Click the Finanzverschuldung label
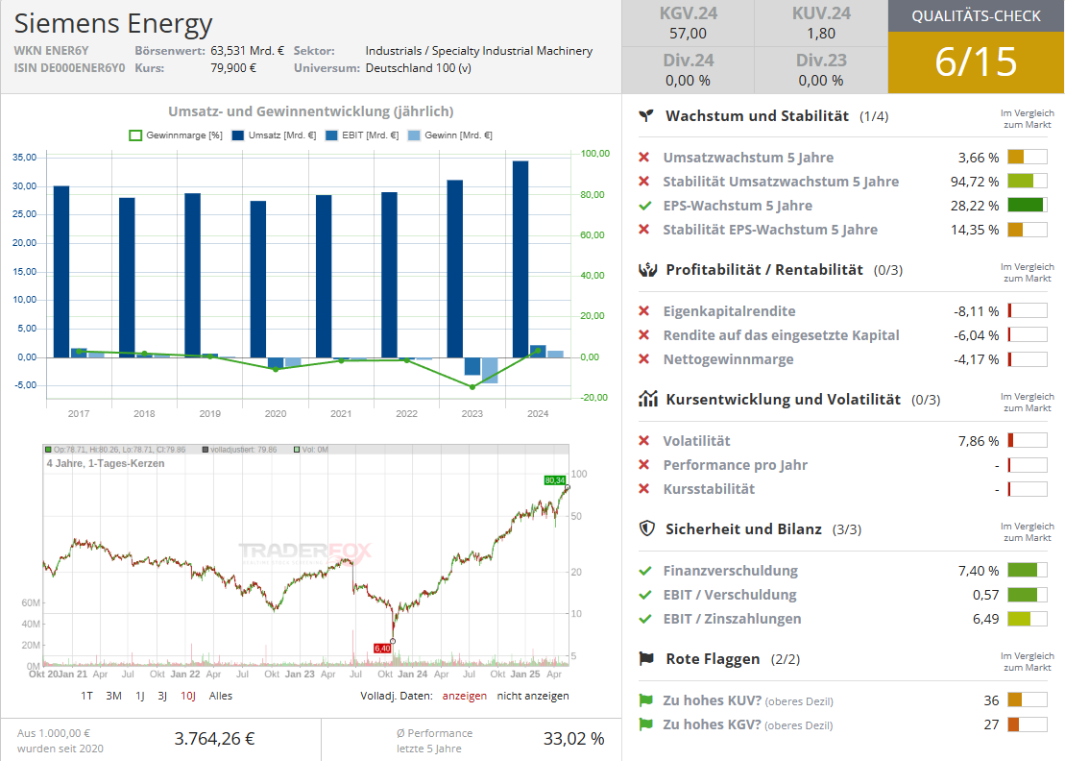The width and height of the screenshot is (1065, 761). click(731, 571)
